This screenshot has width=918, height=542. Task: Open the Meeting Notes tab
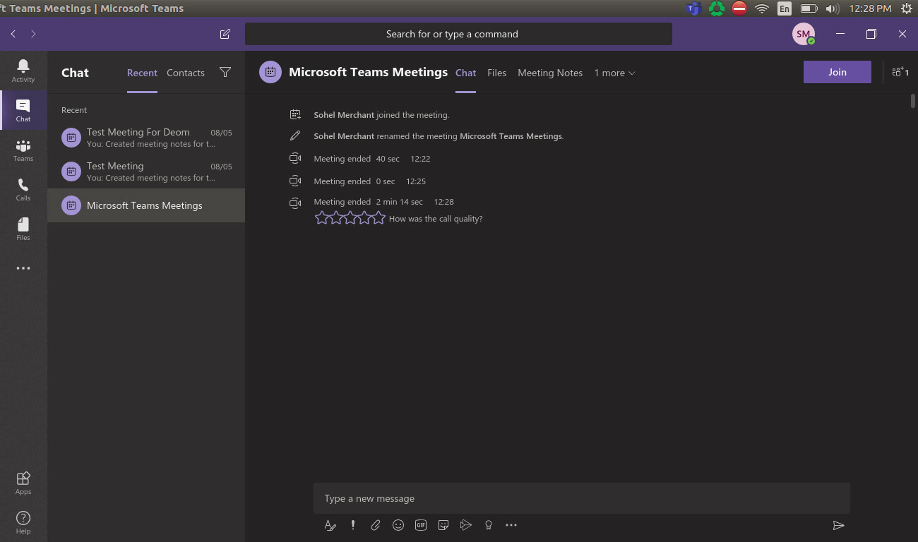point(550,73)
